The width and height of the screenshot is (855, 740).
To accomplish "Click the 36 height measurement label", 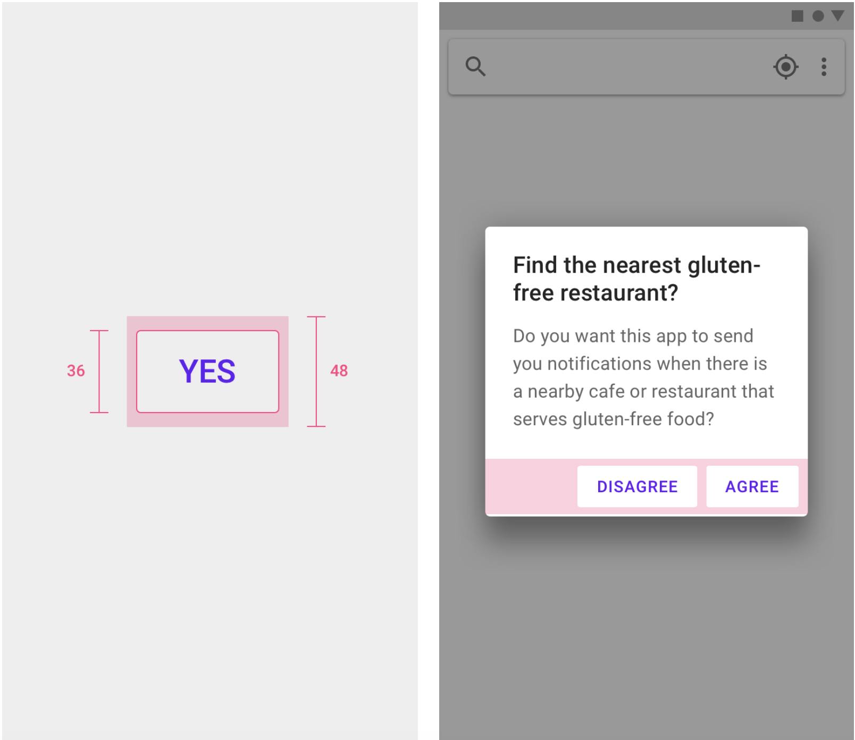I will tap(76, 371).
